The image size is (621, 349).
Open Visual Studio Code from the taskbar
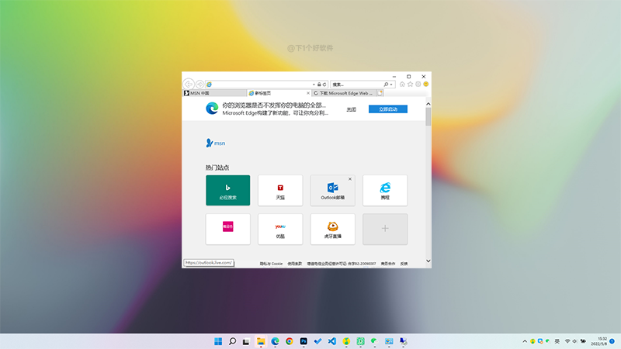[332, 341]
